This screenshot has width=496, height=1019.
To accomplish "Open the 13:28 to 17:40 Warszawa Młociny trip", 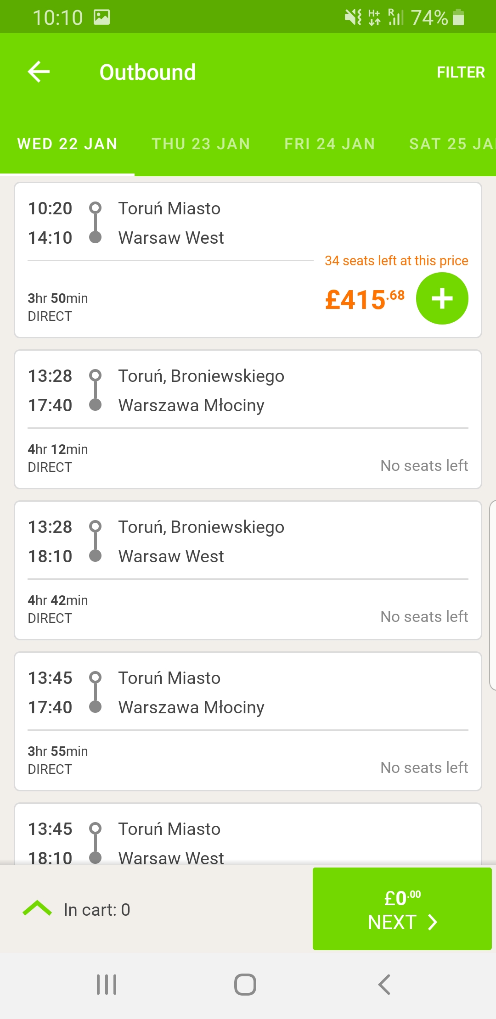I will [248, 419].
